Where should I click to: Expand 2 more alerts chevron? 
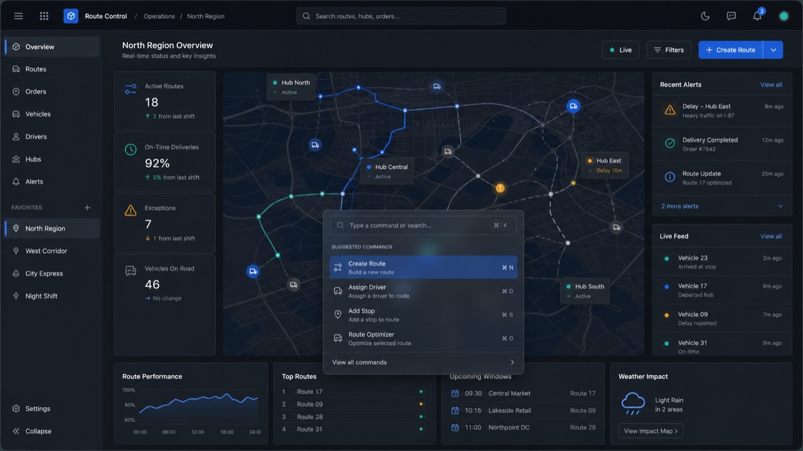click(780, 206)
